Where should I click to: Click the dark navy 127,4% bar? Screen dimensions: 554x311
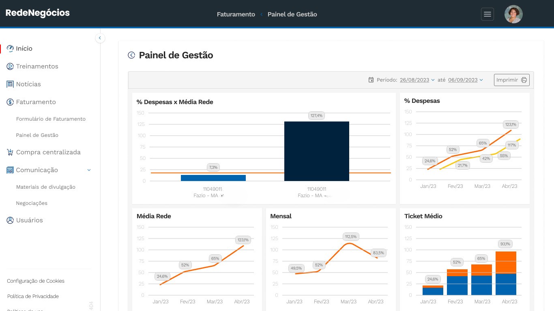[316, 151]
